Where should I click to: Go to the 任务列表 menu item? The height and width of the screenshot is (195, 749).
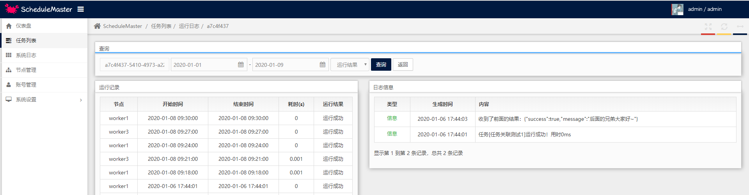tap(44, 40)
